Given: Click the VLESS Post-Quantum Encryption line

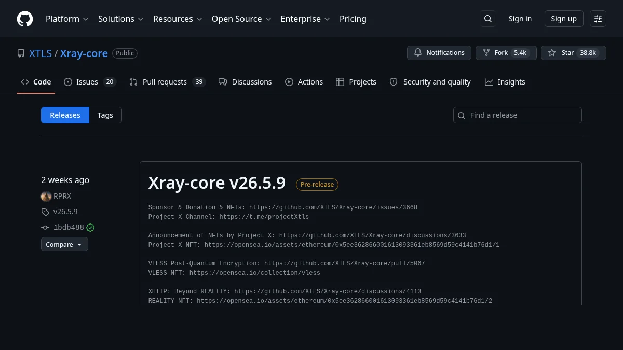Looking at the screenshot, I should pyautogui.click(x=287, y=263).
